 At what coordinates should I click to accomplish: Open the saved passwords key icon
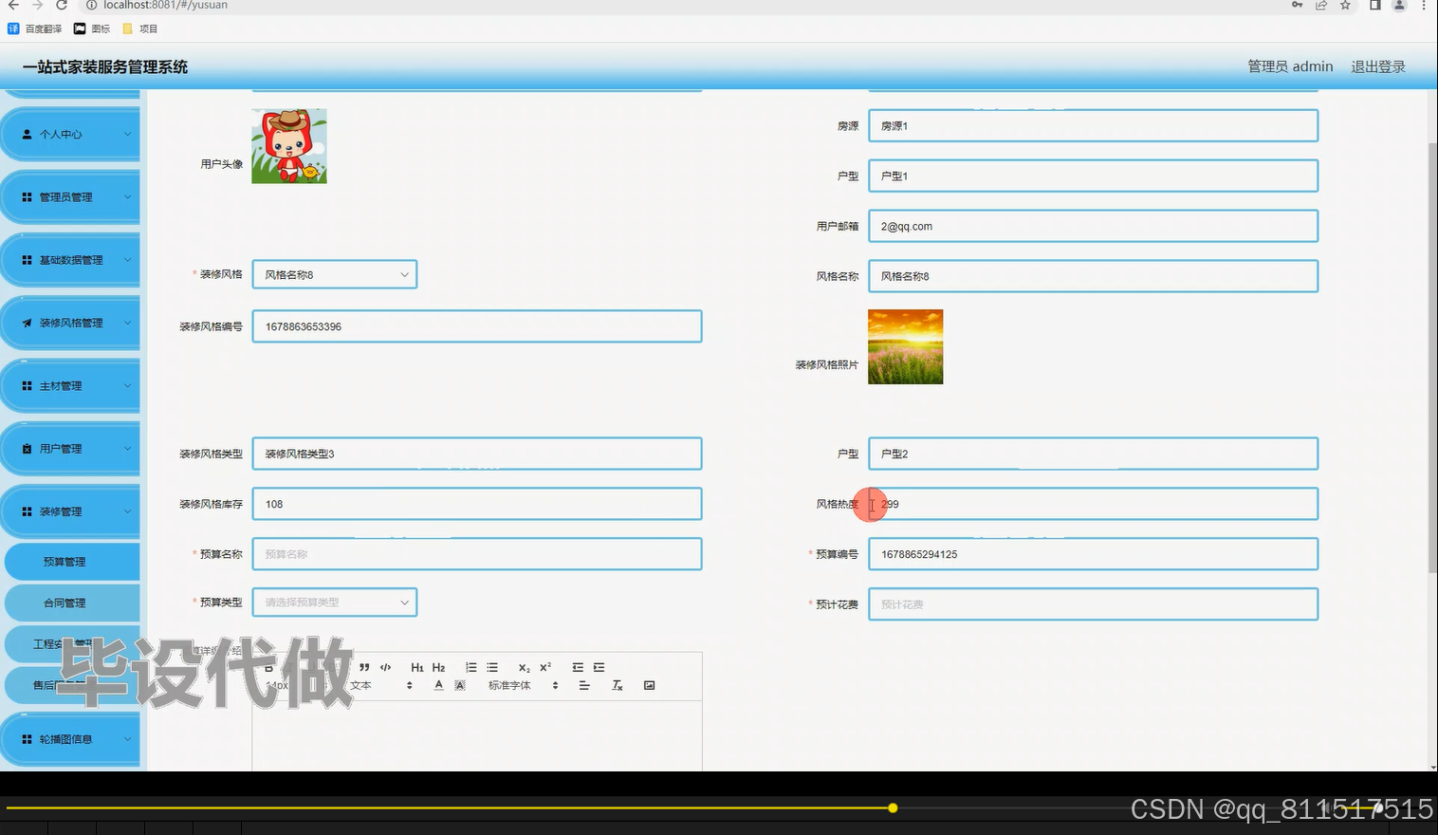click(1297, 5)
